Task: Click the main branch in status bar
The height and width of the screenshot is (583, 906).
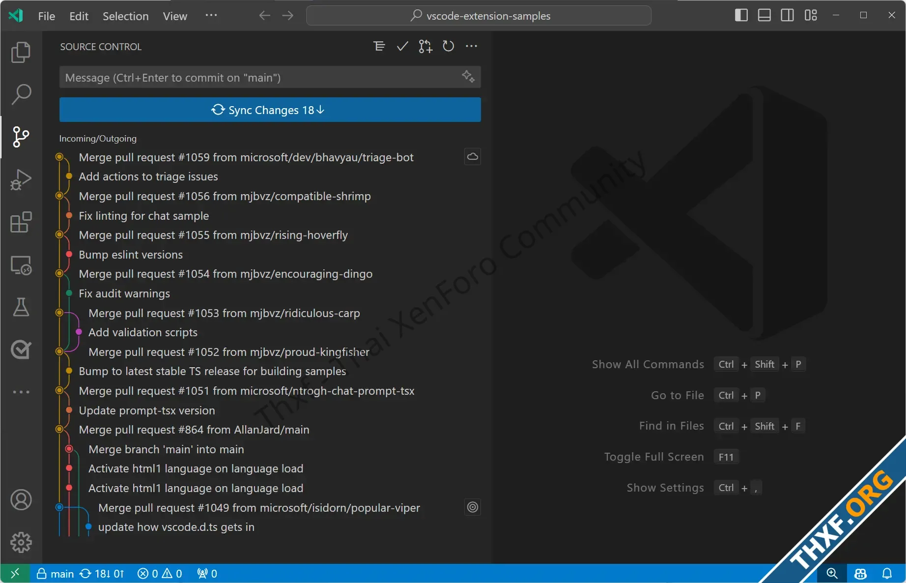Action: (x=55, y=573)
